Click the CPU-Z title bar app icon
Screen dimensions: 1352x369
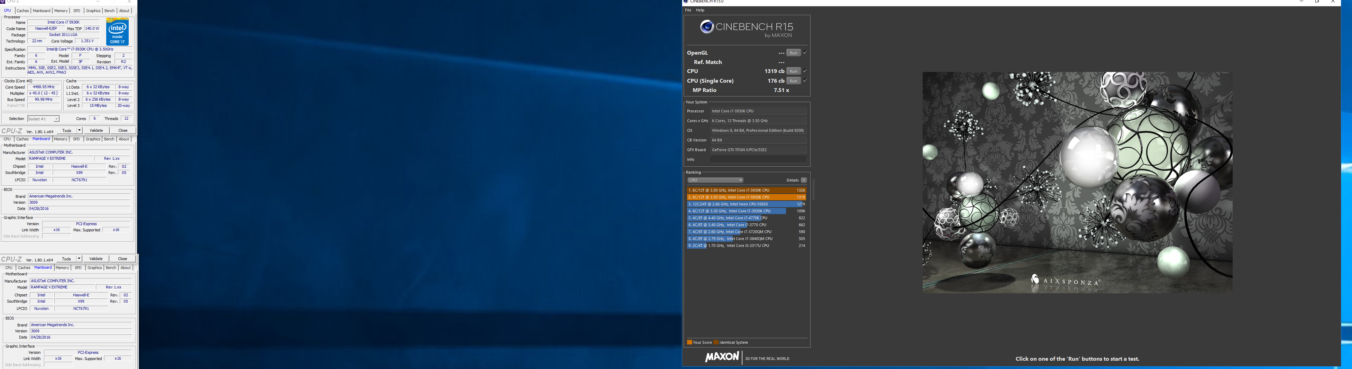pyautogui.click(x=2, y=2)
